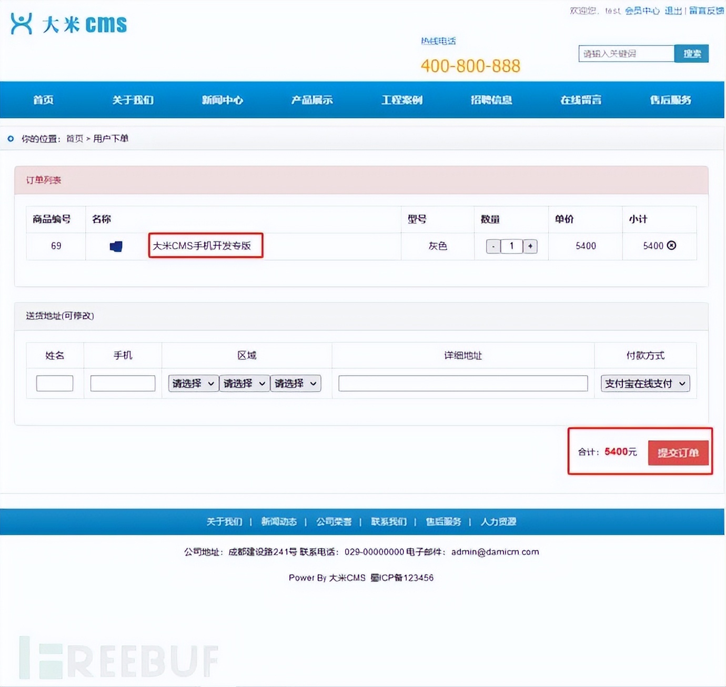Image resolution: width=726 pixels, height=687 pixels.
Task: Select the 新闻中心 navigation tab
Action: pos(222,100)
